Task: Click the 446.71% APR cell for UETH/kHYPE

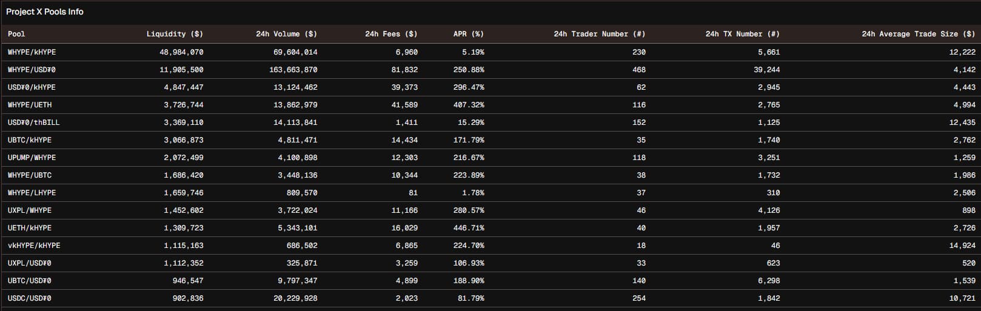Action: tap(468, 228)
